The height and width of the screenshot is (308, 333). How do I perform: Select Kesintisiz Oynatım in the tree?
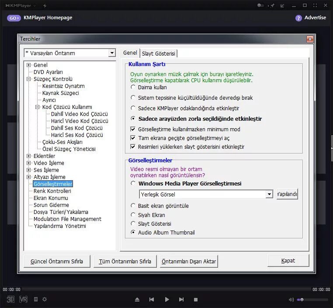(63, 86)
